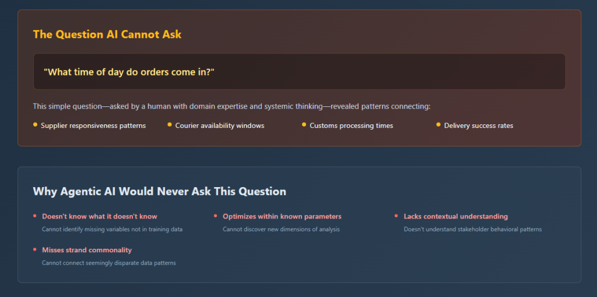Click the "This simple question" intro paragraph
The image size is (597, 297).
[x=231, y=106]
